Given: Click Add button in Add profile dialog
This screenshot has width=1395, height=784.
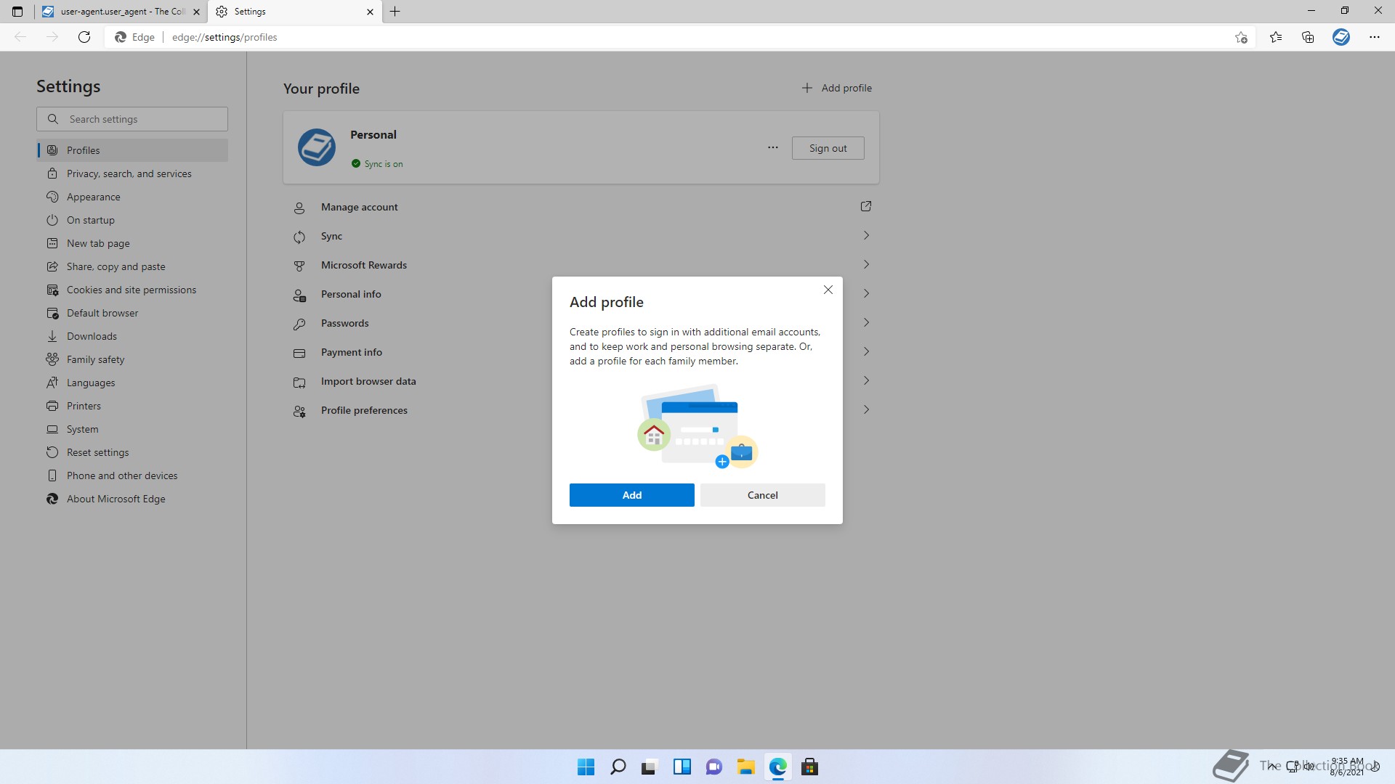Looking at the screenshot, I should 631,495.
